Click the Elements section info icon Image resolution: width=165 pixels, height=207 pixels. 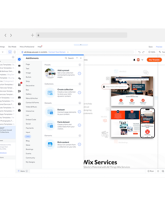click(80, 136)
